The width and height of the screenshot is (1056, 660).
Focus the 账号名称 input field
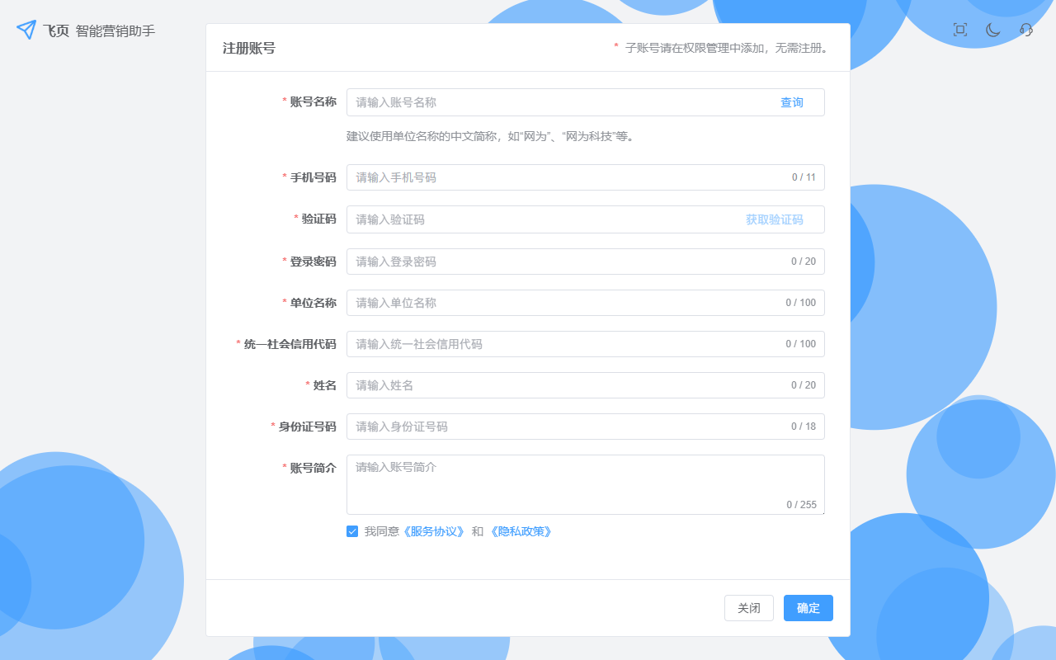pyautogui.click(x=553, y=102)
